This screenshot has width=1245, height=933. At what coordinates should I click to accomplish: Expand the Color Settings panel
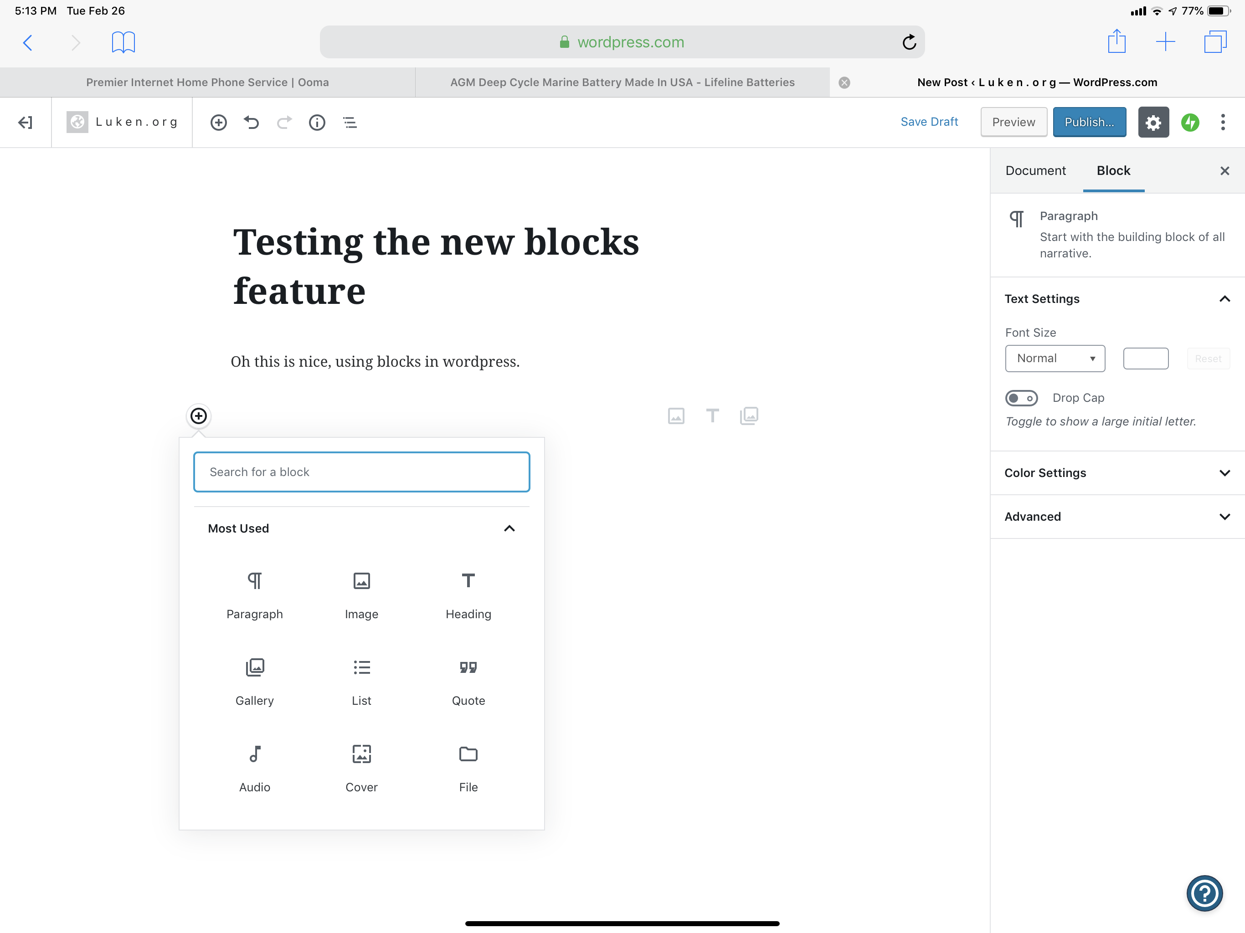point(1117,473)
